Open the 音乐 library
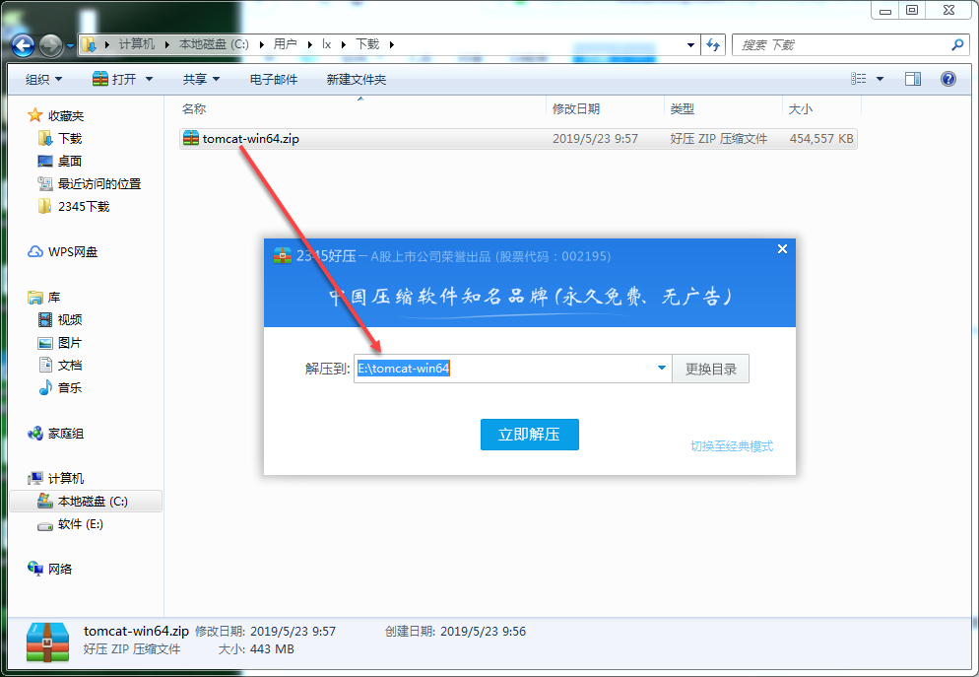The width and height of the screenshot is (979, 677). click(x=70, y=387)
